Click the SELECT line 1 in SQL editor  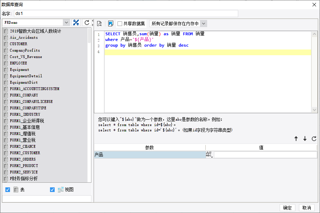[155, 34]
